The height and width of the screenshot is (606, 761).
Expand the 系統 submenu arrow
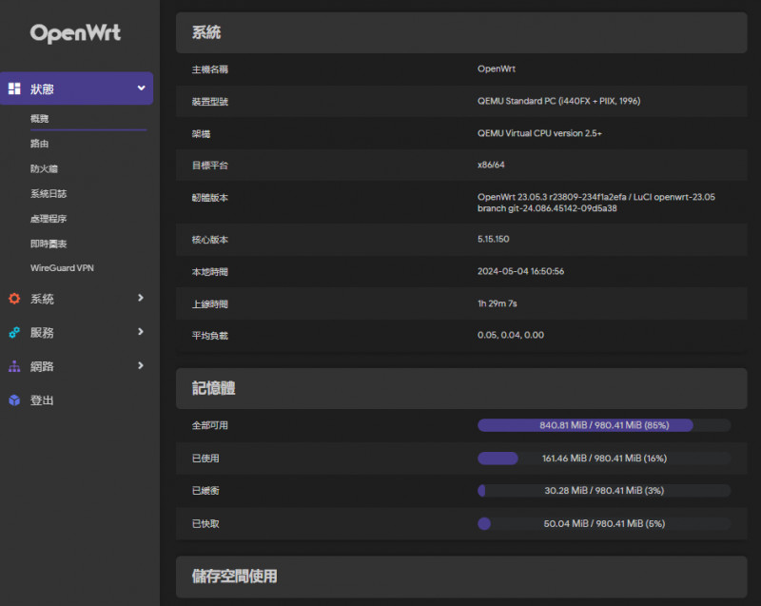(x=141, y=298)
